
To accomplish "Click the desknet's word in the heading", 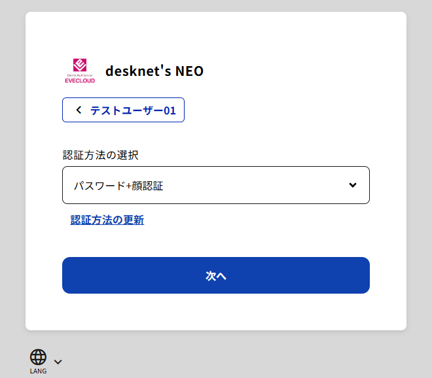I will click(x=137, y=71).
